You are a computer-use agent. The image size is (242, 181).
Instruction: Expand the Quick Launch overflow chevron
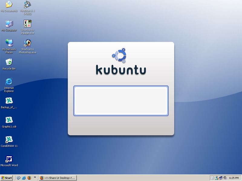[x=35, y=177]
